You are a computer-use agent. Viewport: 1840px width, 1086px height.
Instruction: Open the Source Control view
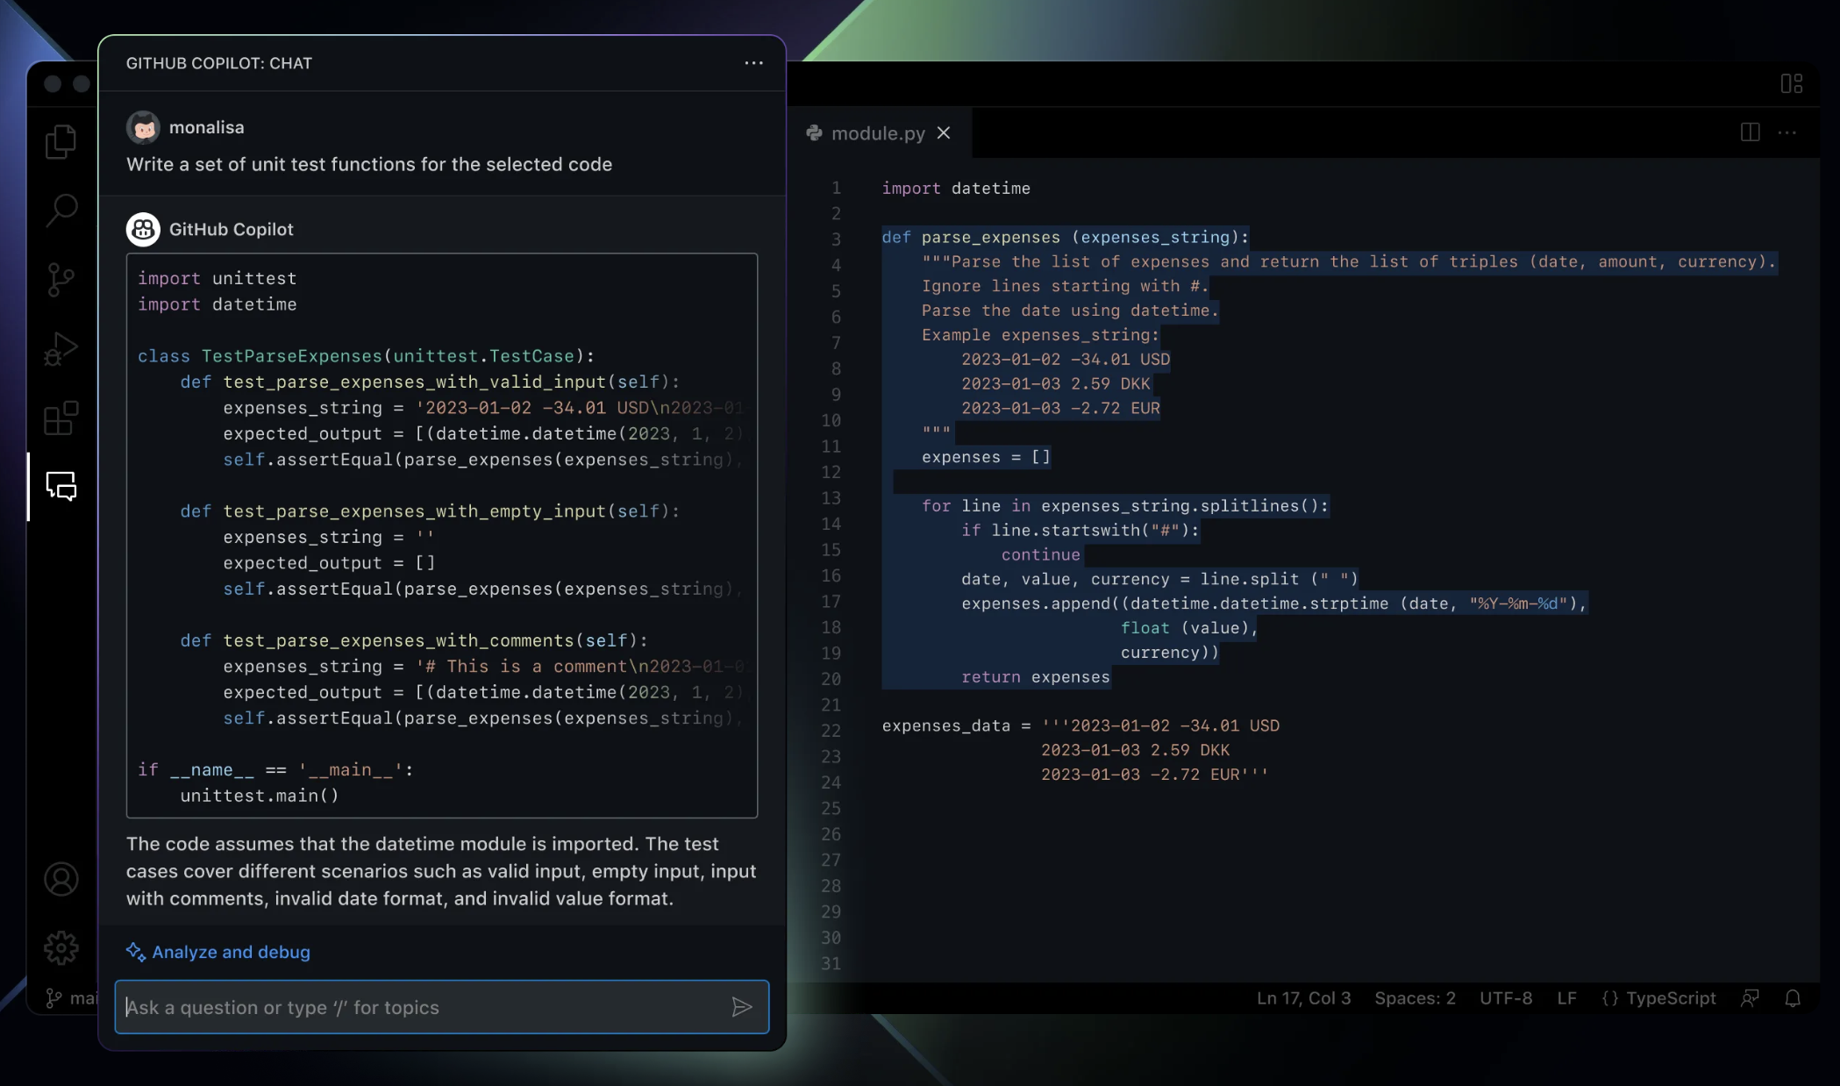point(61,280)
